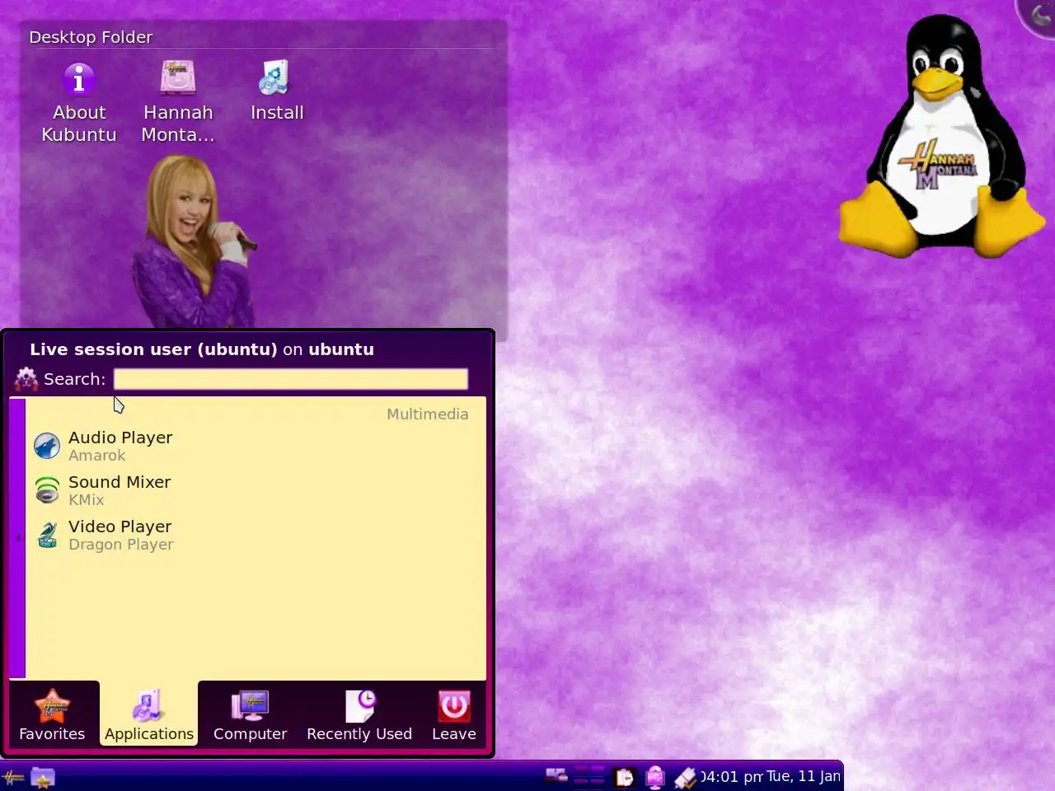
Task: Open the device notifier tray icon
Action: [x=686, y=777]
